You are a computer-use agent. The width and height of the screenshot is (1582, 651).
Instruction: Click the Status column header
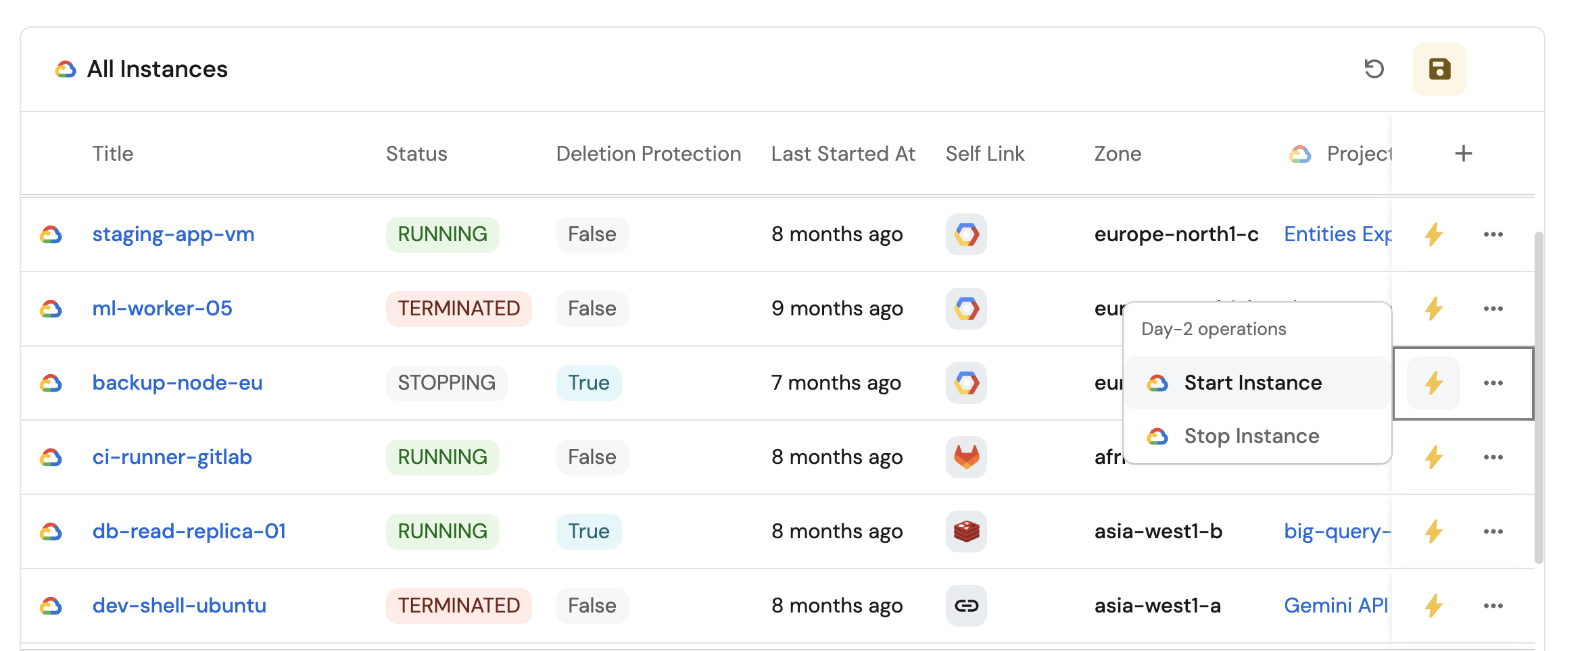[x=416, y=154]
